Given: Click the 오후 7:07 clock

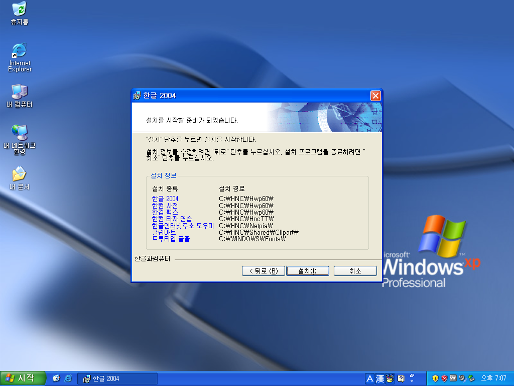Looking at the screenshot, I should (x=494, y=378).
